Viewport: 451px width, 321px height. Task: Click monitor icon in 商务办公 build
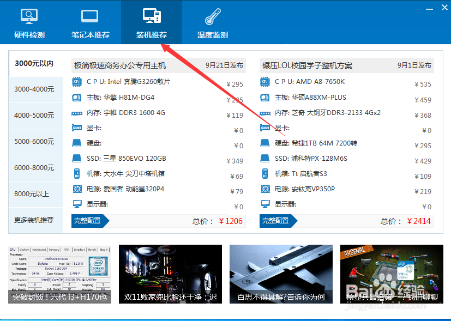coord(77,204)
